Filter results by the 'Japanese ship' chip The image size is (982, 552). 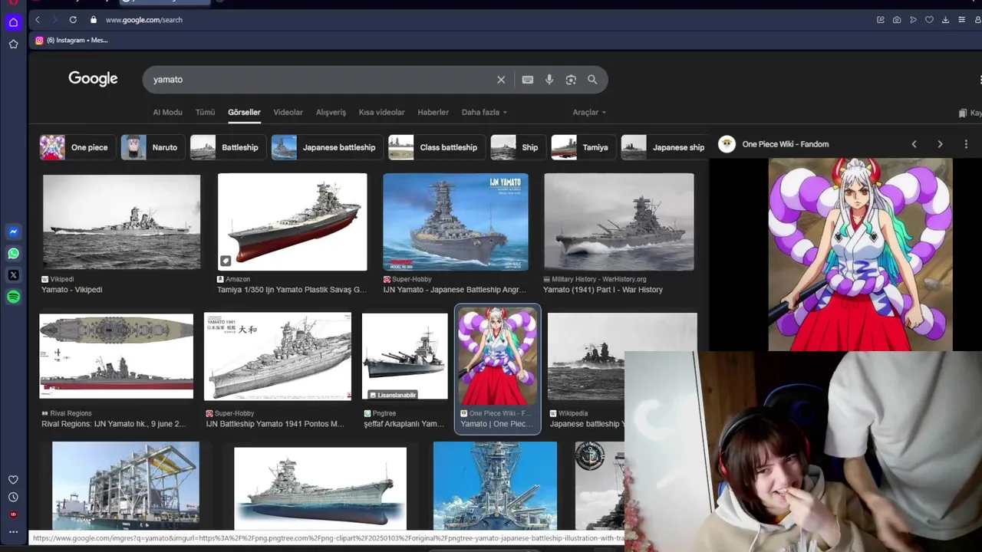pos(664,147)
